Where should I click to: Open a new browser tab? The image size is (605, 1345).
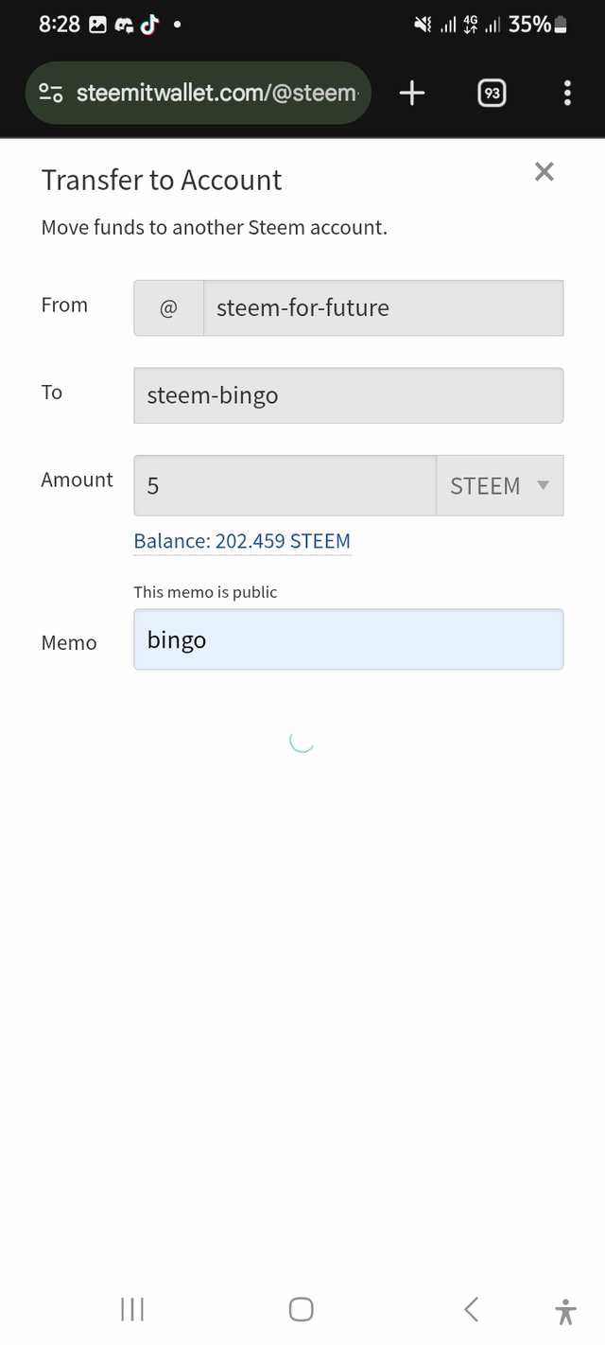(x=412, y=93)
